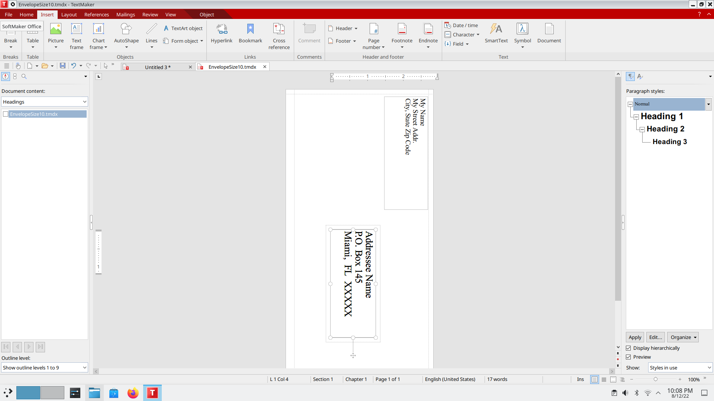Open the Show outline levels dropdown
This screenshot has height=401, width=714.
45,368
